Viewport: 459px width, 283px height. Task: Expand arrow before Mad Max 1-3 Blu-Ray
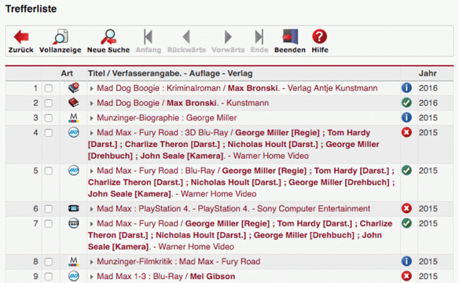pyautogui.click(x=91, y=276)
